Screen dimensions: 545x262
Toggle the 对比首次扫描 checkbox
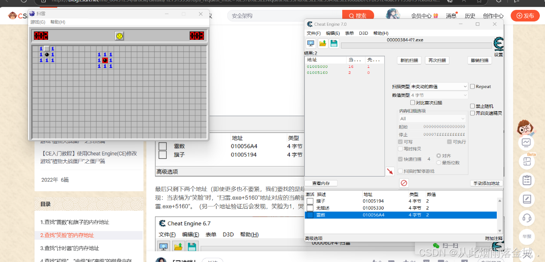(412, 103)
